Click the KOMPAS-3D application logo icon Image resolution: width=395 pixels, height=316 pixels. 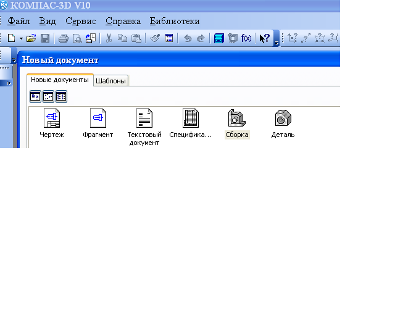pyautogui.click(x=3, y=5)
